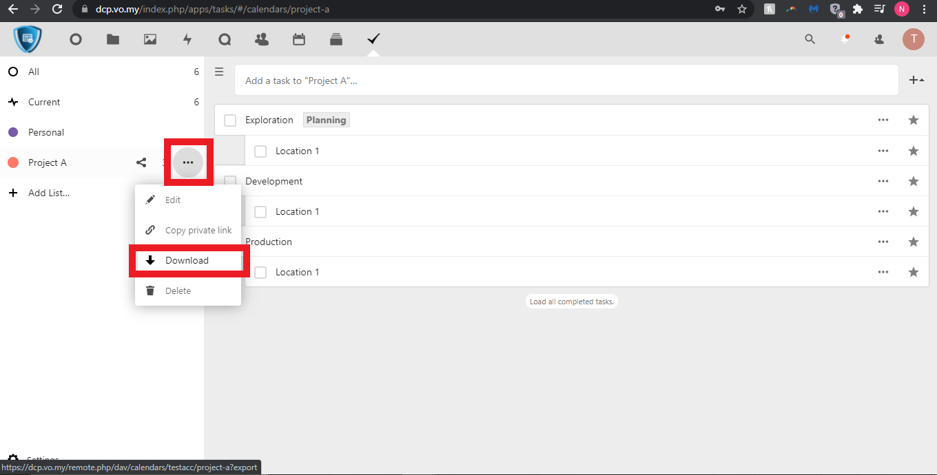Choose Delete in the list menu
937x475 pixels.
pos(178,291)
